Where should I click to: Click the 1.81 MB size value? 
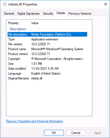click(x=37, y=64)
